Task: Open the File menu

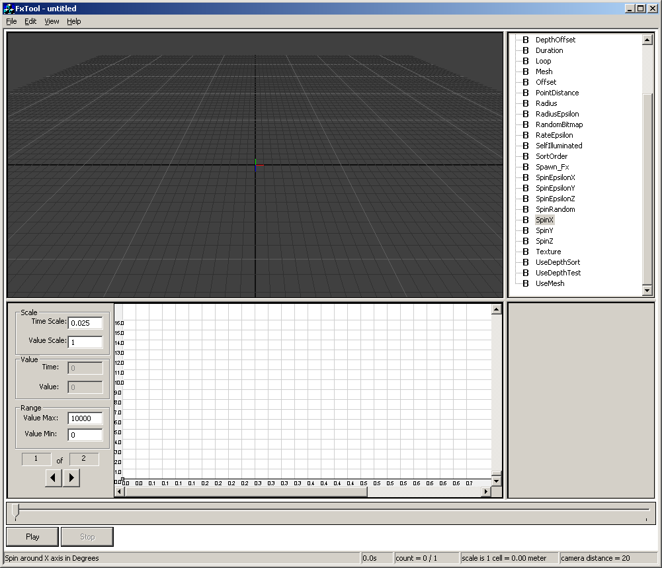Action: coord(11,21)
